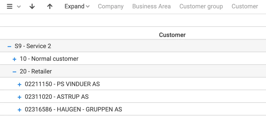Select the Customer group level
This screenshot has width=266, height=117.
(x=201, y=7)
